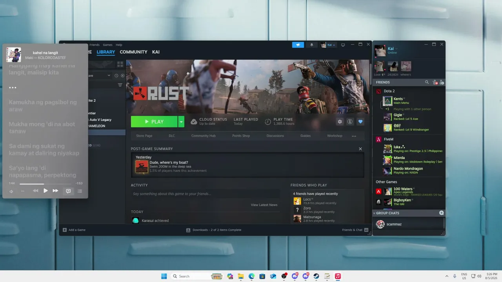The image size is (502, 282).
Task: Open library filter options icon
Action: coord(120,85)
